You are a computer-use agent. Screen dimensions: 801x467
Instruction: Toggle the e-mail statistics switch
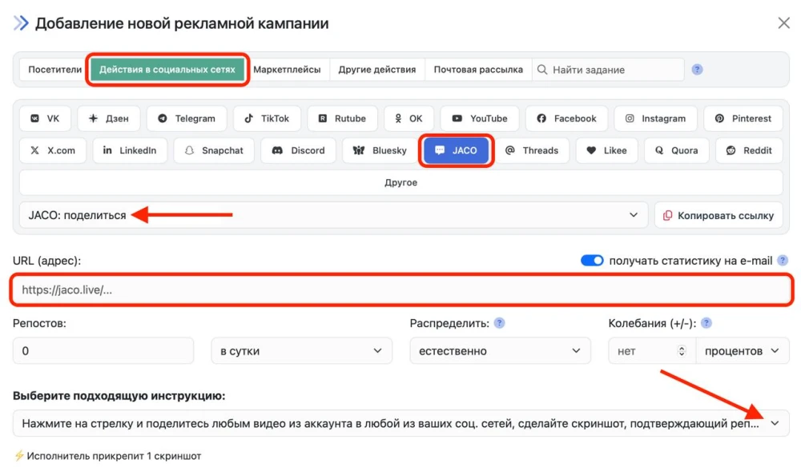tap(592, 261)
